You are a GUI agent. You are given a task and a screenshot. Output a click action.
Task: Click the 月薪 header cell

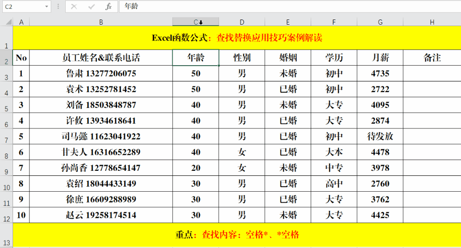[380, 58]
